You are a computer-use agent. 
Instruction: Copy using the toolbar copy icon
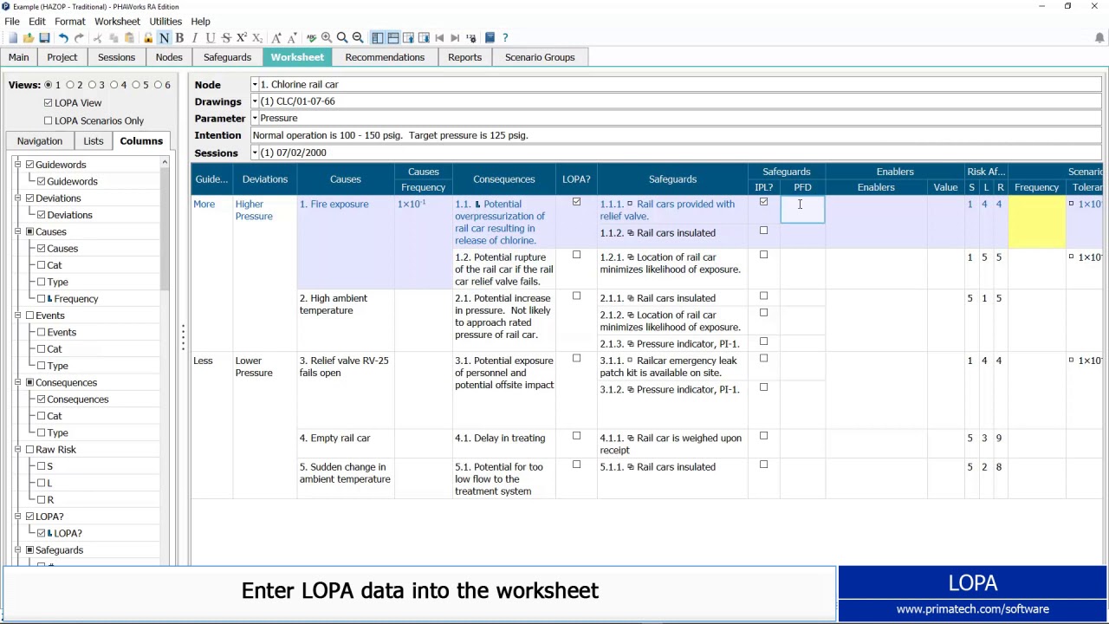tap(113, 38)
